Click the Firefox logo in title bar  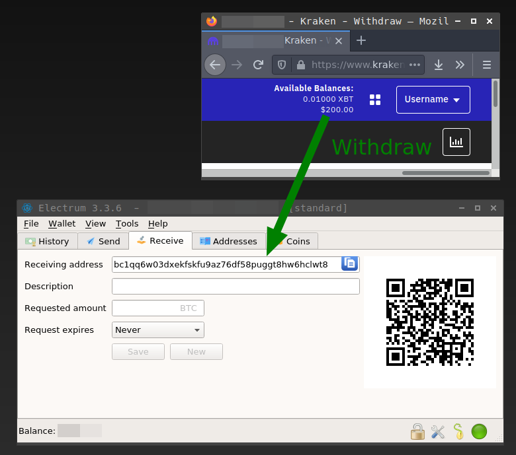tap(212, 21)
